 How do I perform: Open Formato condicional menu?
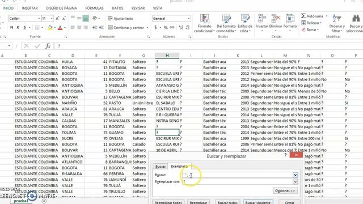[x=204, y=23]
